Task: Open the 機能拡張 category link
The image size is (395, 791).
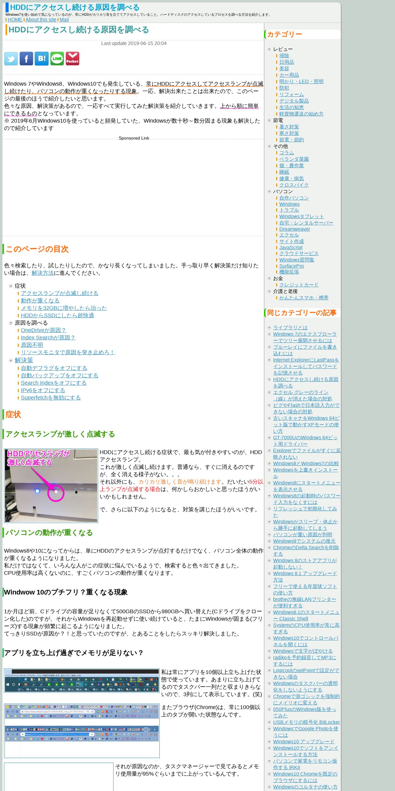Action: point(289,272)
